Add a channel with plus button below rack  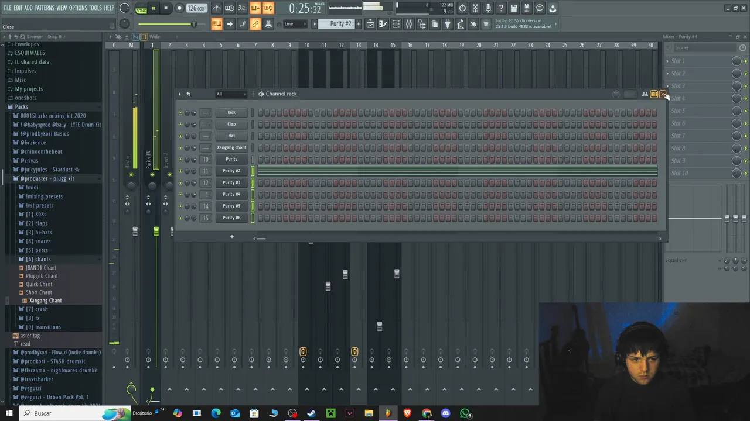(231, 237)
